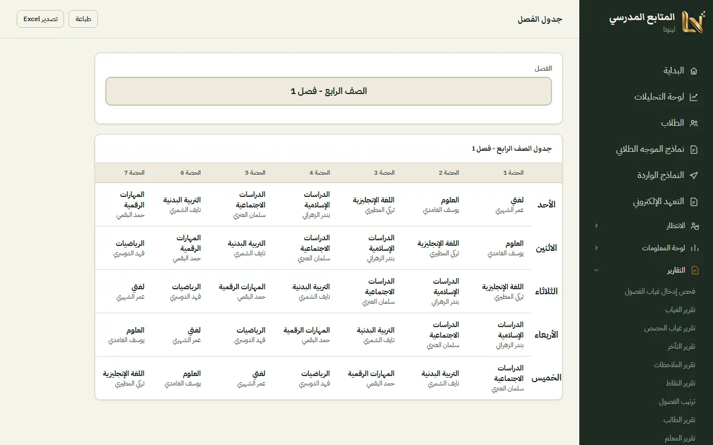713x445 pixels.
Task: Collapse the التقارير section chevron
Action: point(596,270)
